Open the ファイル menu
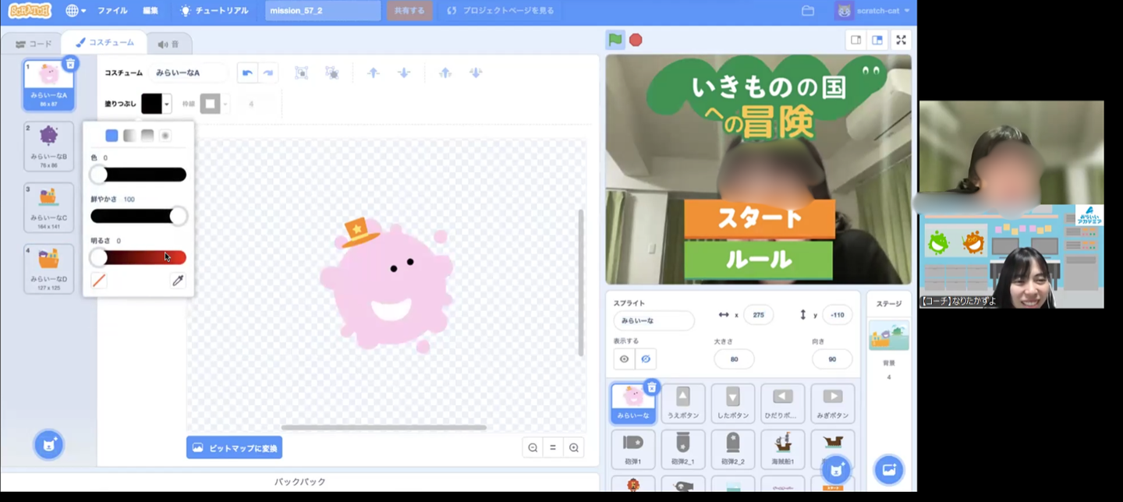This screenshot has width=1123, height=502. 112,11
